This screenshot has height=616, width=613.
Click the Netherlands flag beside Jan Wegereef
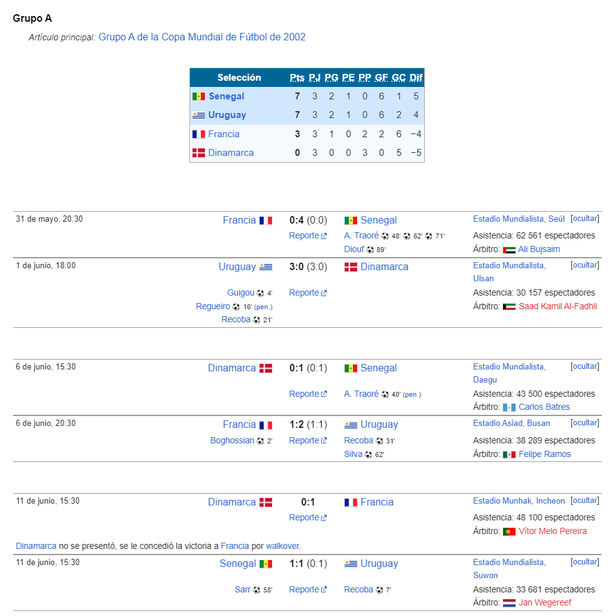[x=509, y=603]
